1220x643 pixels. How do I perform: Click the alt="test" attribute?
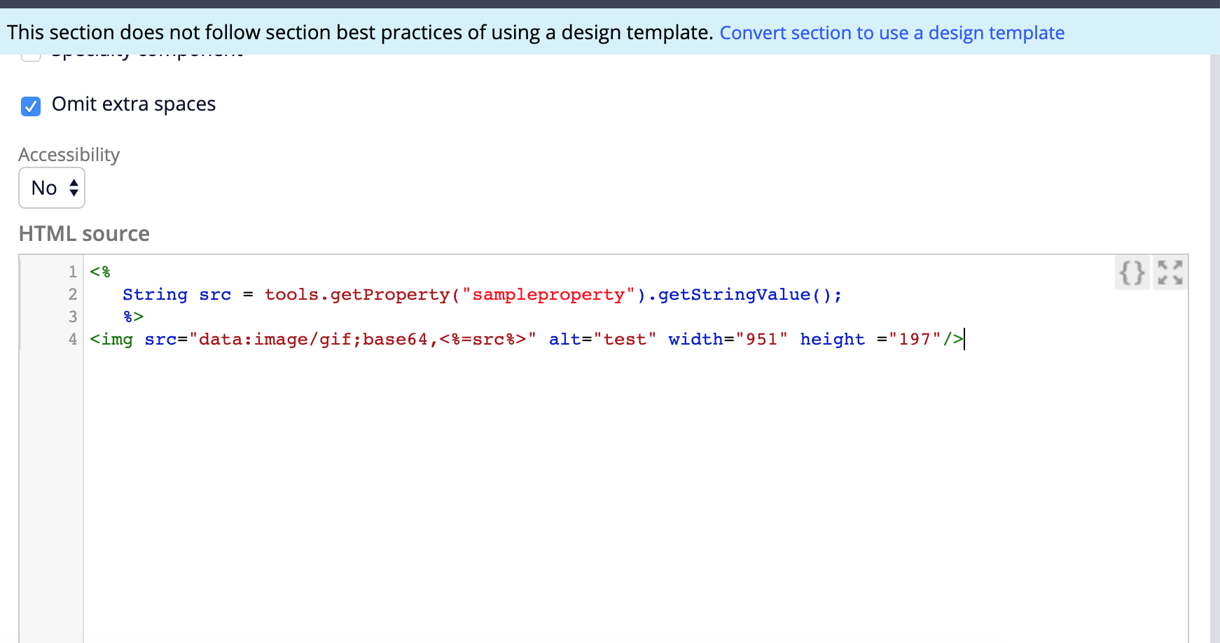(x=602, y=339)
